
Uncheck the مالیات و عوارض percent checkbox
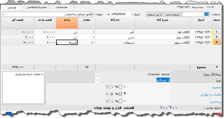point(121,94)
